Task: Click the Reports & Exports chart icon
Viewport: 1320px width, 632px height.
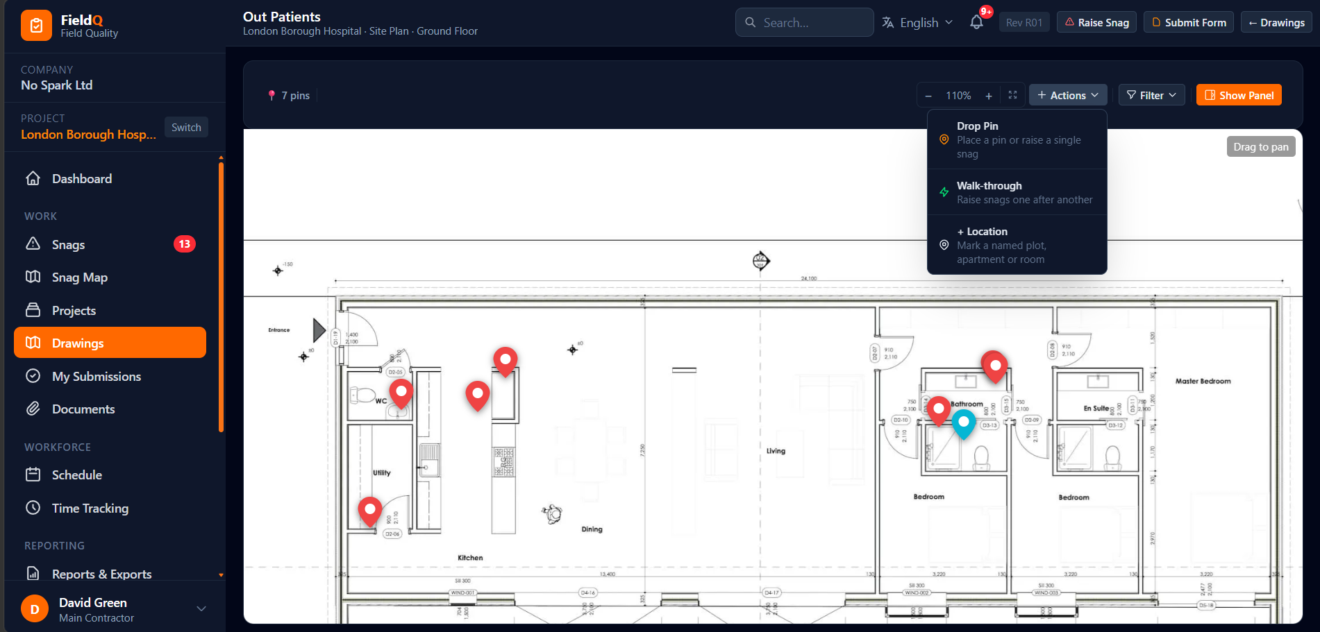Action: [x=33, y=574]
